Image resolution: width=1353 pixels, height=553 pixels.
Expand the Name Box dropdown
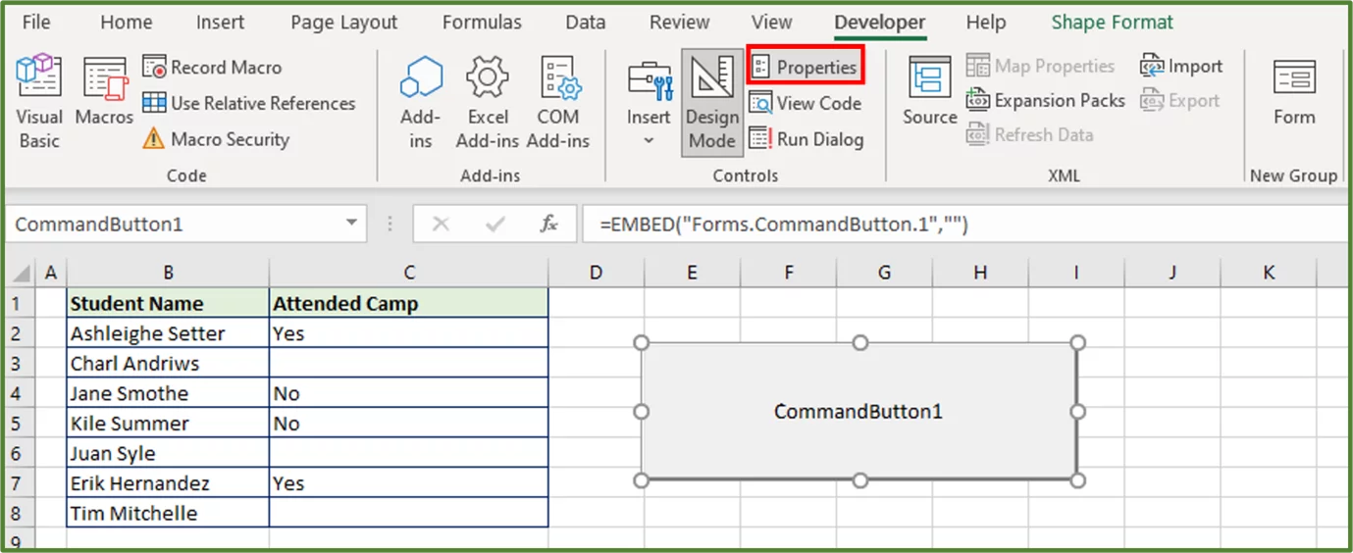tap(351, 224)
